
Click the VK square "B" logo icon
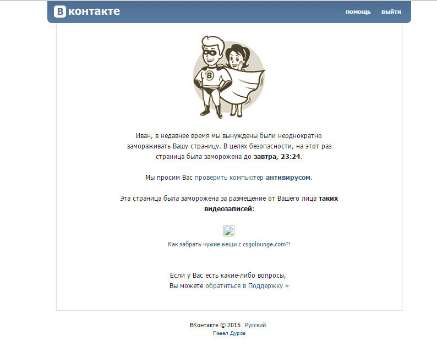pyautogui.click(x=60, y=12)
